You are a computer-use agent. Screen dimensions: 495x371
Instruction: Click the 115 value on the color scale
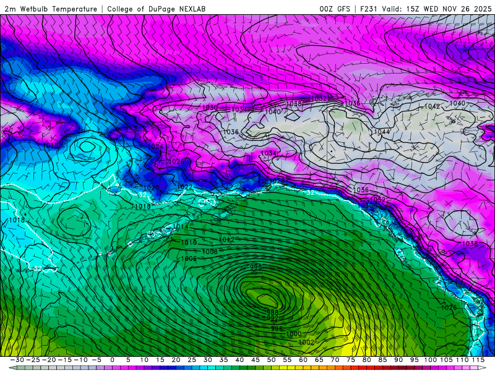point(478,360)
